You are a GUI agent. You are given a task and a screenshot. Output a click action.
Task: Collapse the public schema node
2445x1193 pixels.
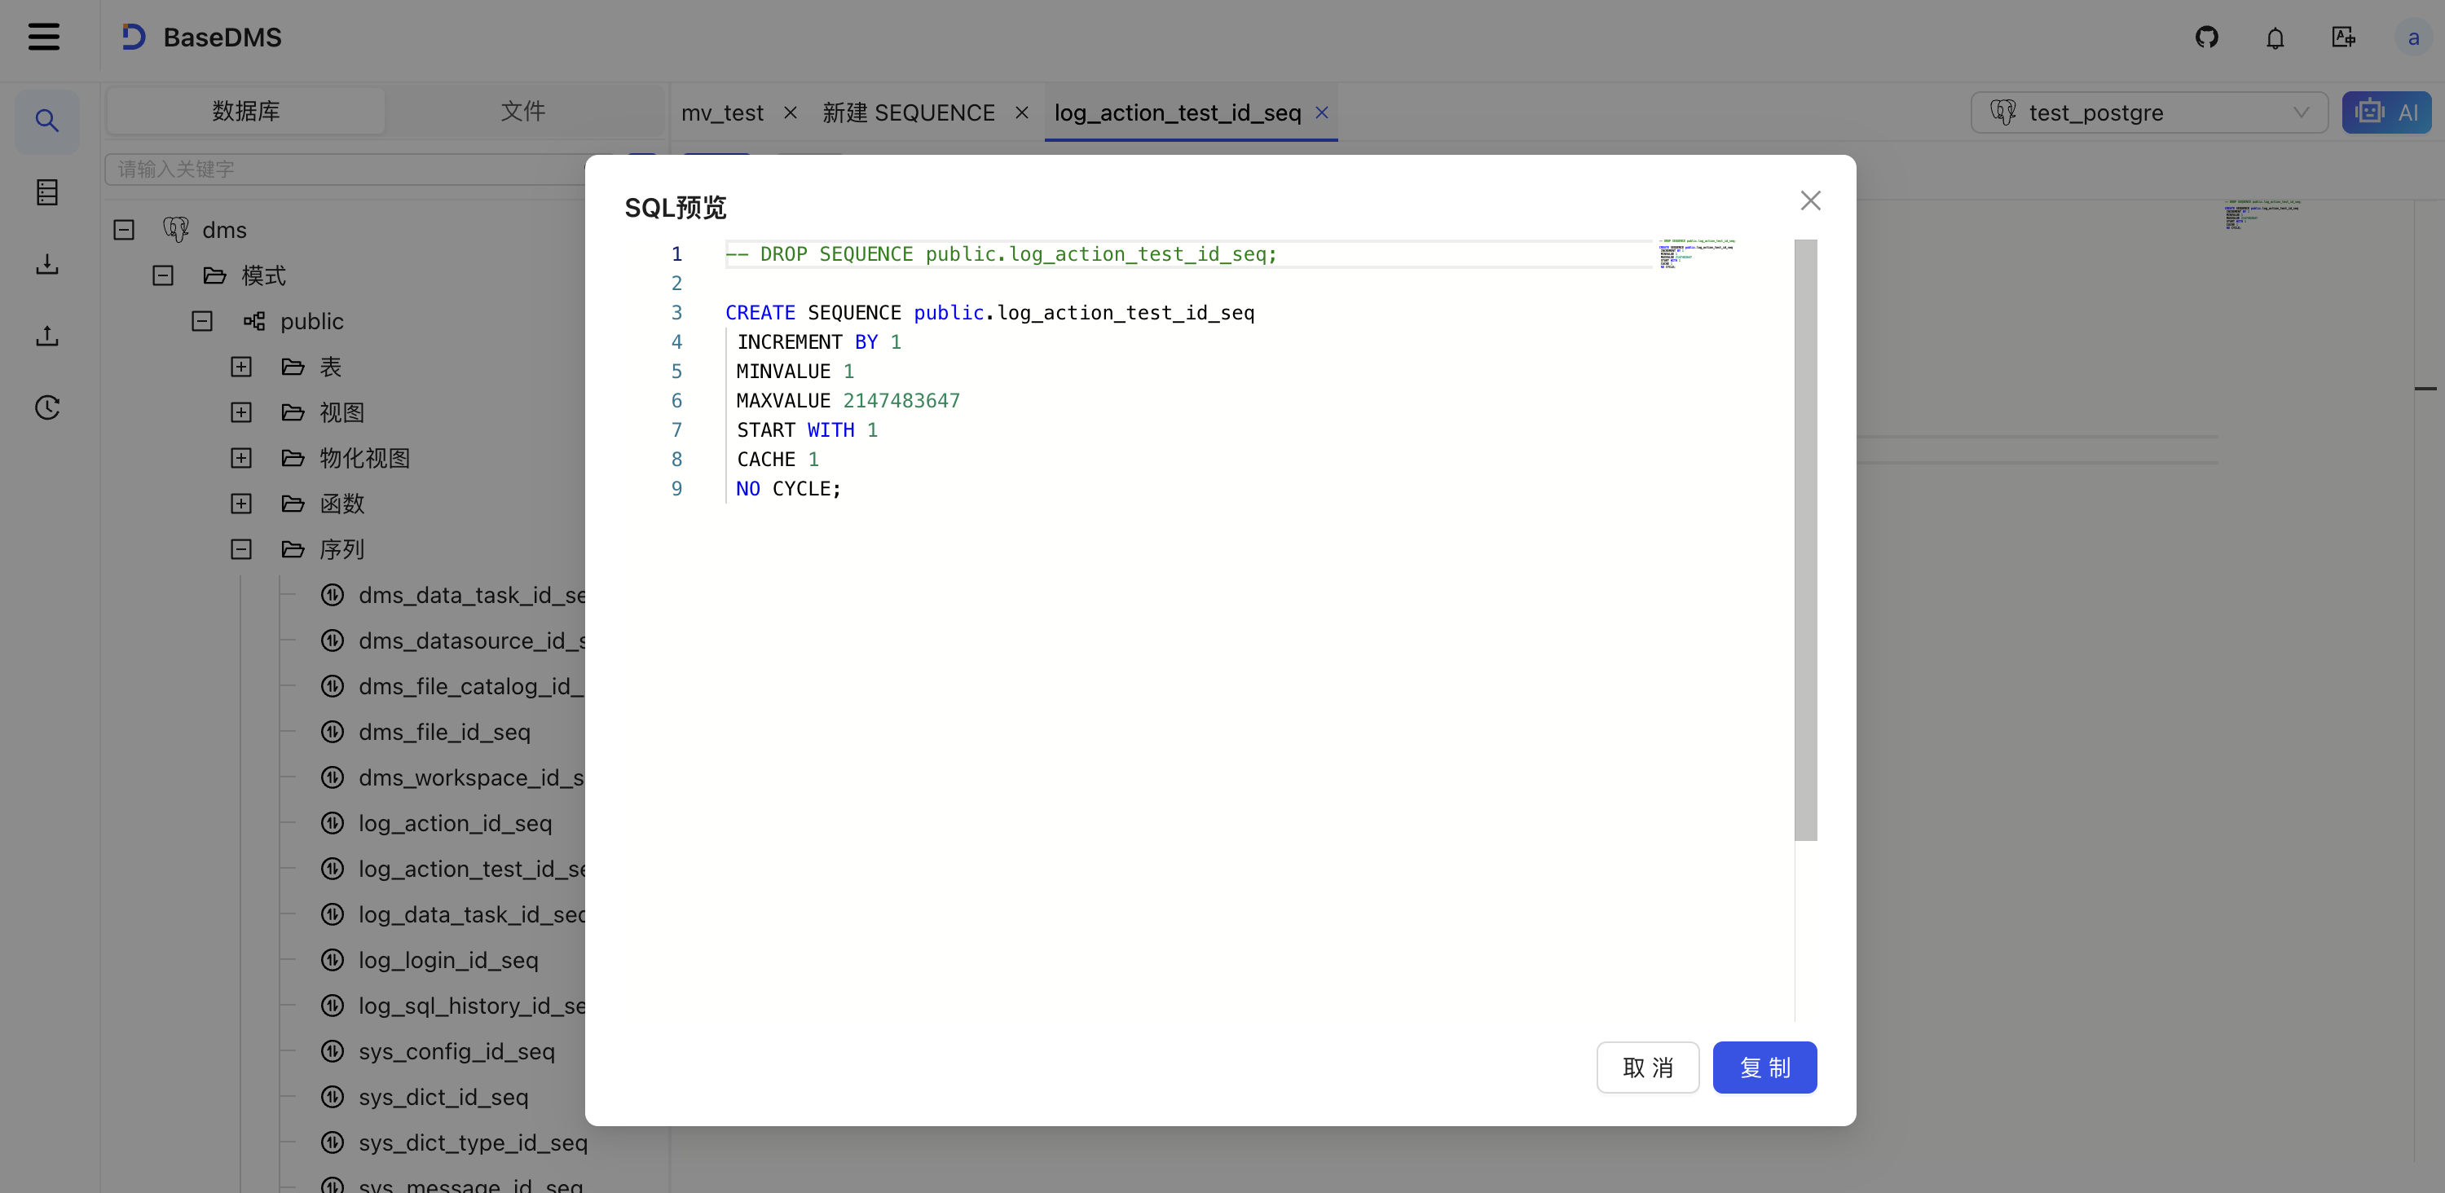[x=202, y=321]
